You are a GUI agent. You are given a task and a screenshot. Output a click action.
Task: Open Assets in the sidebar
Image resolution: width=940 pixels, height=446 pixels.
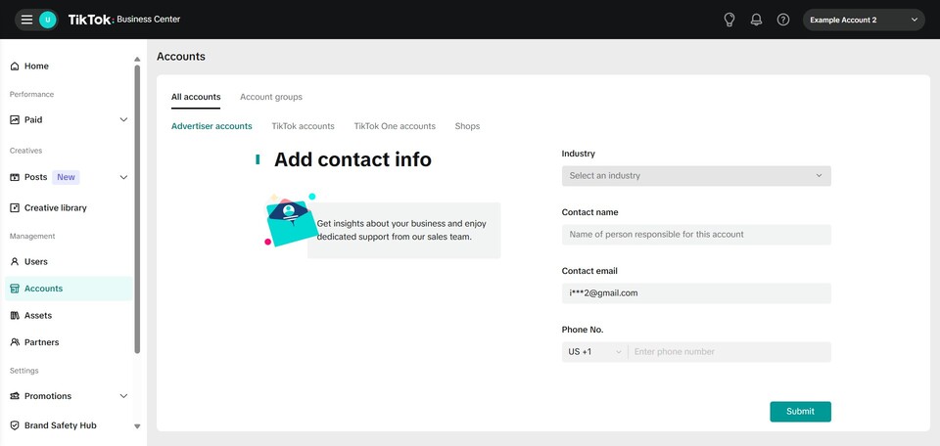point(37,316)
